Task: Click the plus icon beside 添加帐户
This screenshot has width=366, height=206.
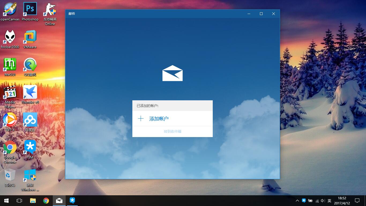Action: point(141,119)
